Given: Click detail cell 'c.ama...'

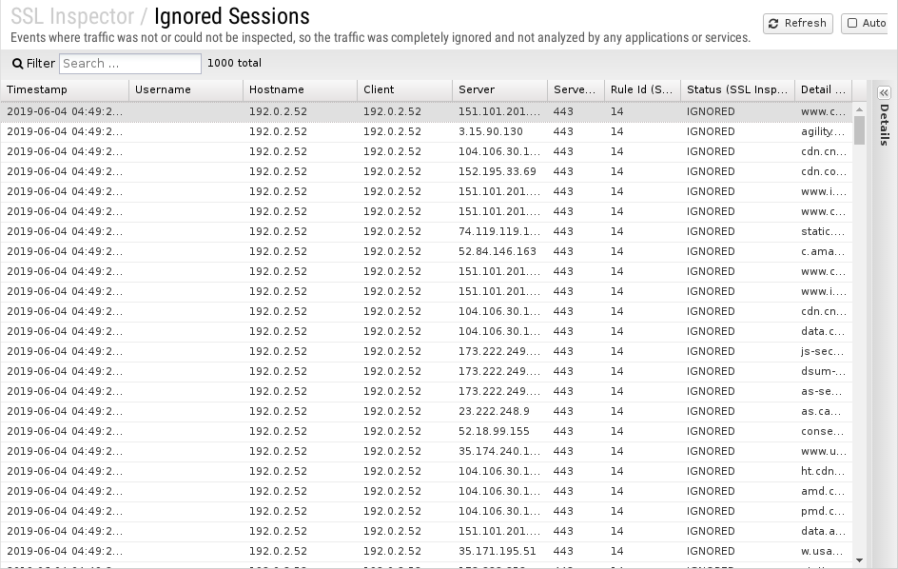Looking at the screenshot, I should (823, 251).
